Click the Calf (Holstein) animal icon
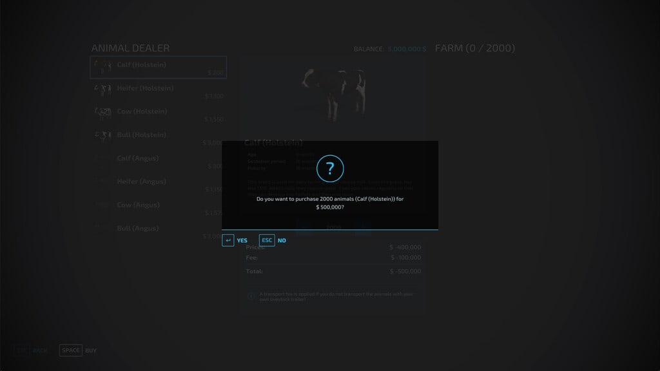 pos(103,66)
